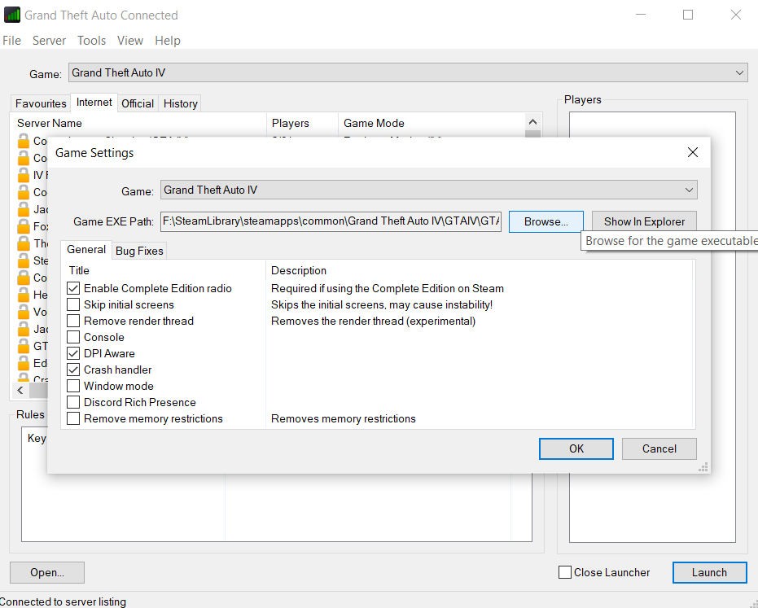Open the Official servers tab
Viewport: 758px width, 608px height.
(138, 103)
